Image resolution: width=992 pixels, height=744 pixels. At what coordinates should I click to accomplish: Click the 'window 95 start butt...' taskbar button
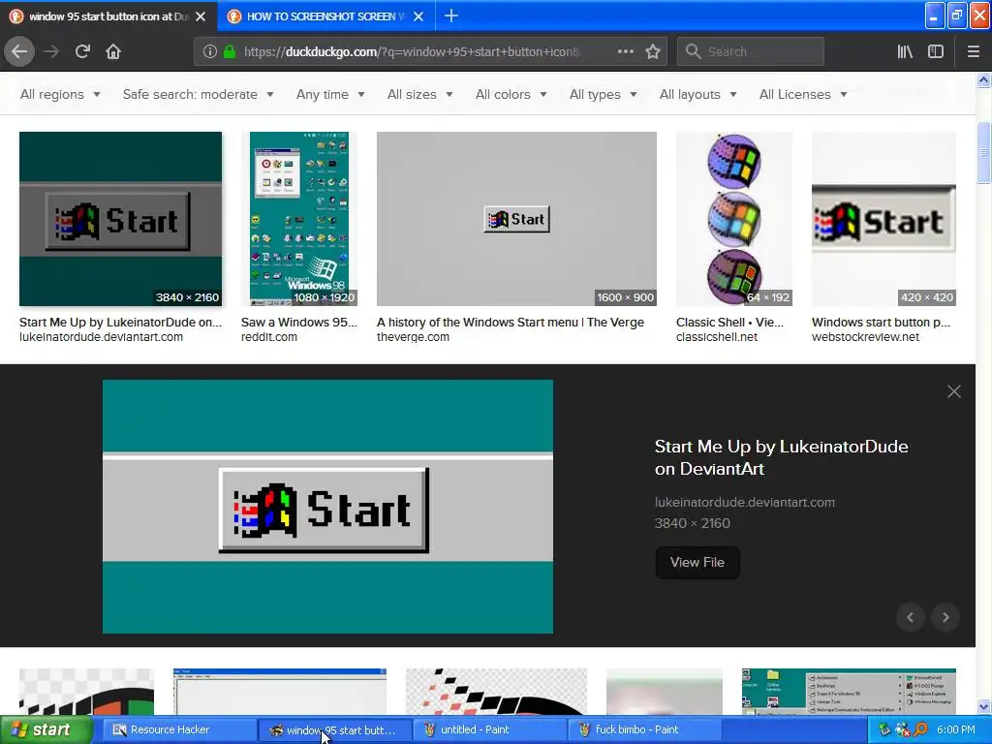point(334,730)
